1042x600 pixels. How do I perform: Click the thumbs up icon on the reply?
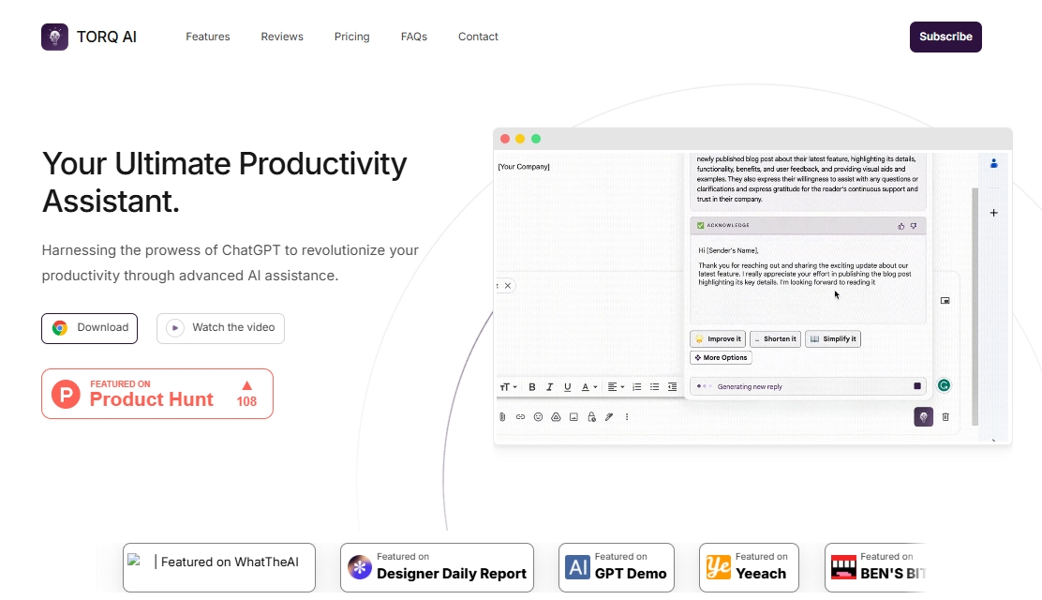901,226
